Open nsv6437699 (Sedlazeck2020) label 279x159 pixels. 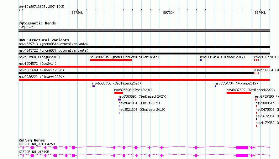tap(251, 90)
